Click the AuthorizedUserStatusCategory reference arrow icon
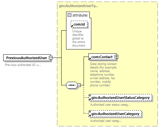The image size is (161, 128). [x=90, y=99]
